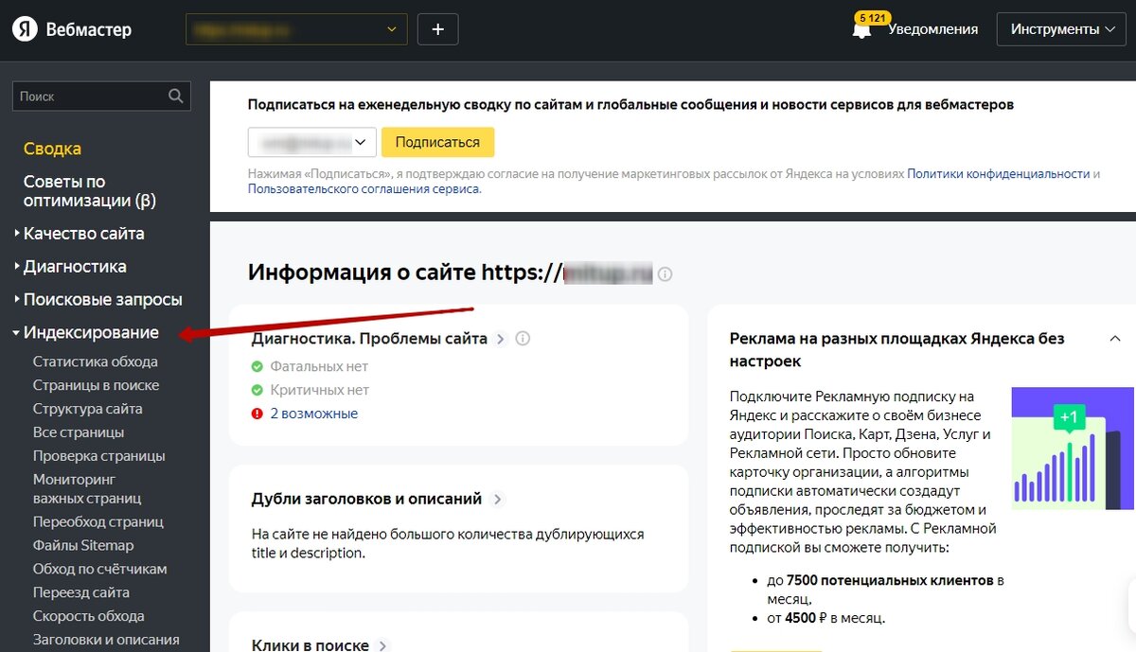Click chevron next to Клики в поиске
The height and width of the screenshot is (652, 1136).
382,645
